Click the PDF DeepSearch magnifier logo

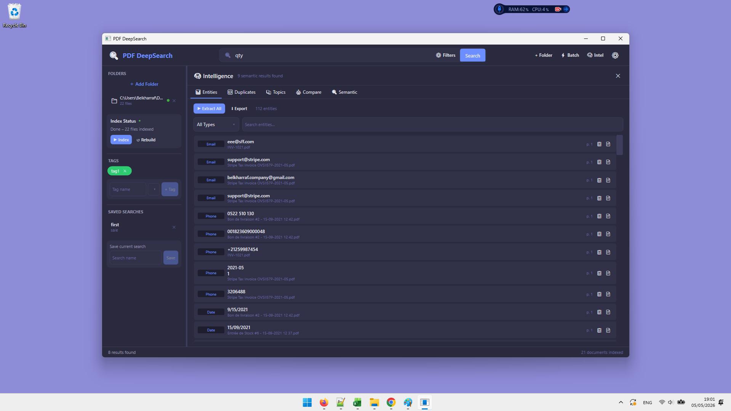pyautogui.click(x=114, y=56)
